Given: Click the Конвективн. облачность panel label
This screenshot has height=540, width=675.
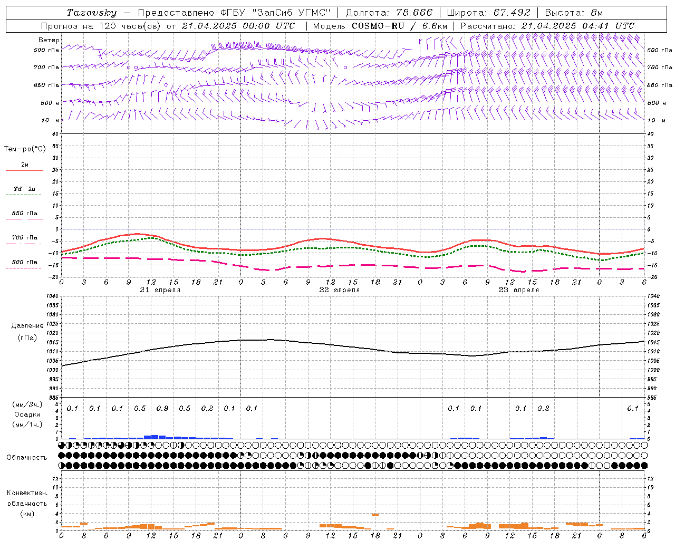Looking at the screenshot, I should coord(27,503).
